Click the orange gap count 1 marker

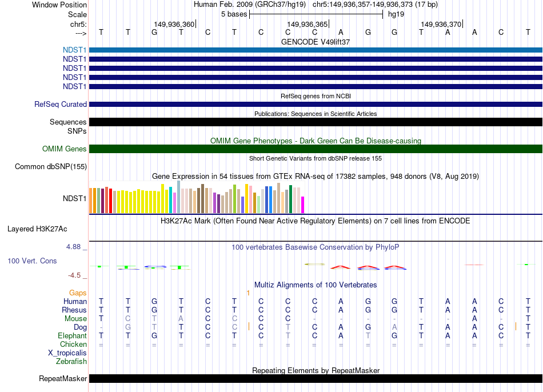(x=248, y=293)
